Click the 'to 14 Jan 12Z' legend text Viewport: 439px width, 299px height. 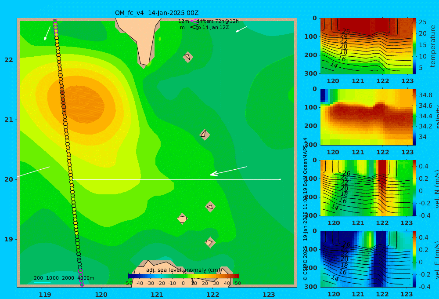click(212, 27)
